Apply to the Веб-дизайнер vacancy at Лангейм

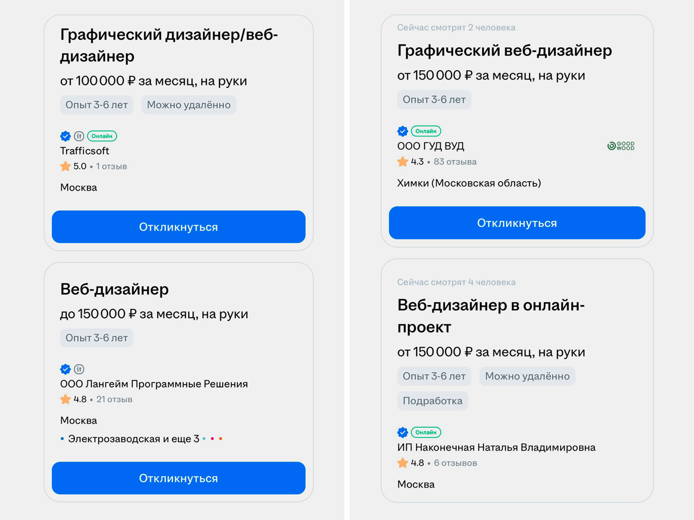[178, 478]
